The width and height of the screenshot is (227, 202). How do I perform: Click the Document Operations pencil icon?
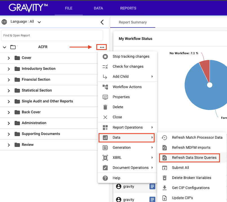(105, 168)
